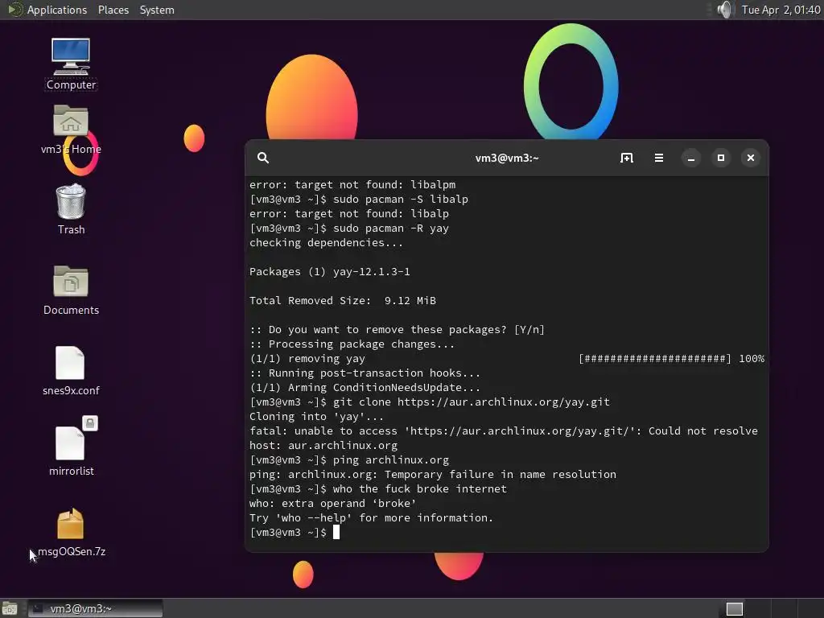
Task: Click 'checking dependencies...' line
Action: 327,243
